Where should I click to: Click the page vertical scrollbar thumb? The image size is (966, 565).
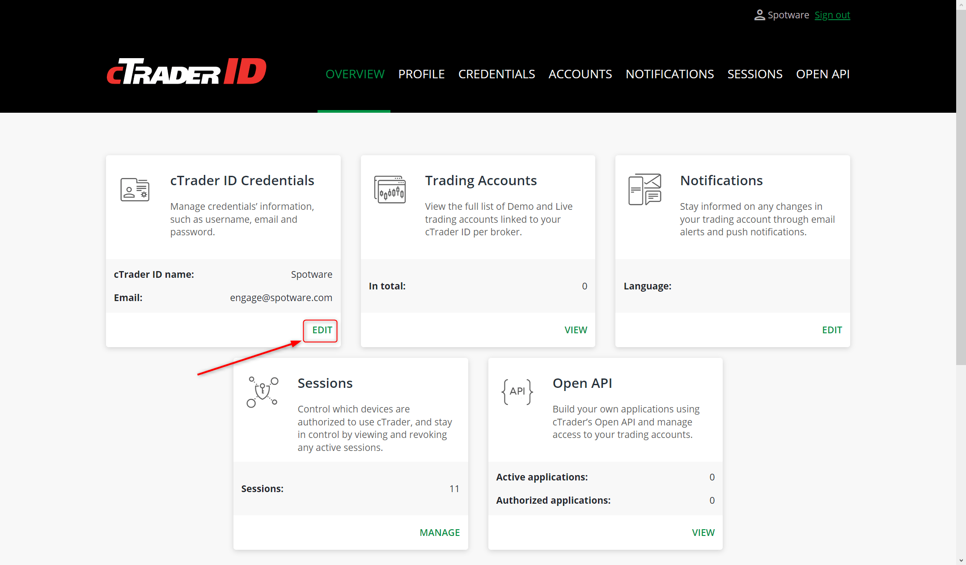click(961, 187)
